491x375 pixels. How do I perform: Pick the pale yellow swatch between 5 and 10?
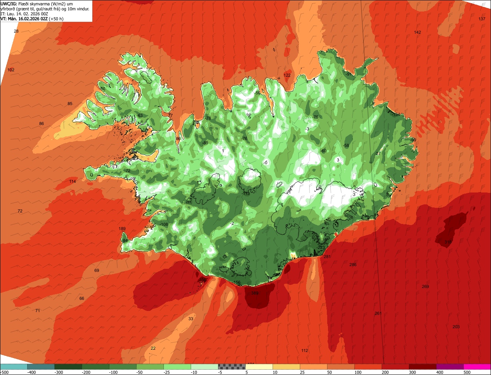click(259, 367)
